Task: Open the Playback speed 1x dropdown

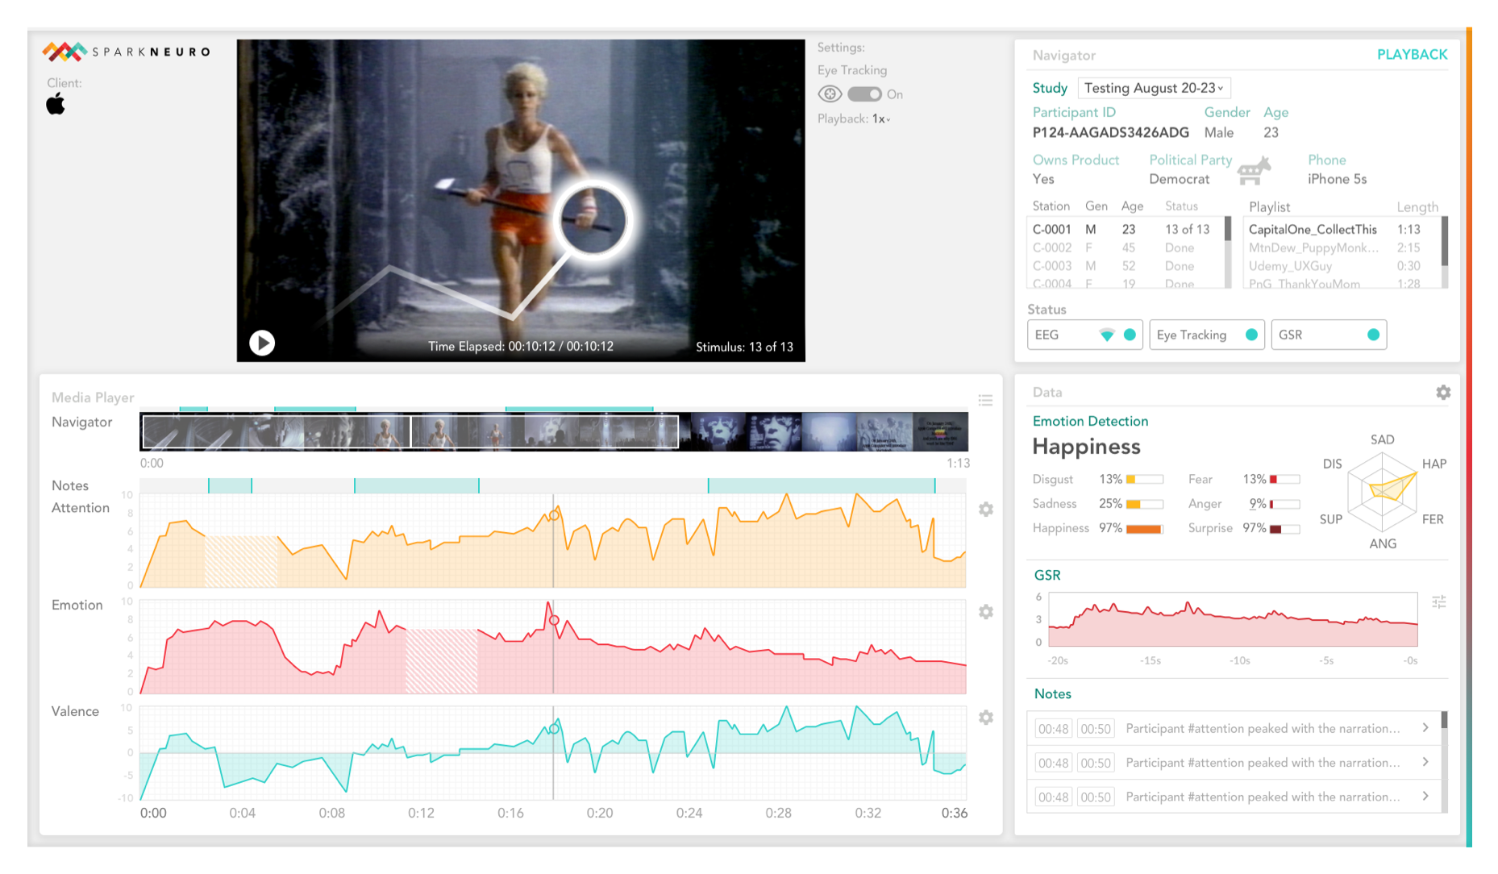Action: (881, 119)
